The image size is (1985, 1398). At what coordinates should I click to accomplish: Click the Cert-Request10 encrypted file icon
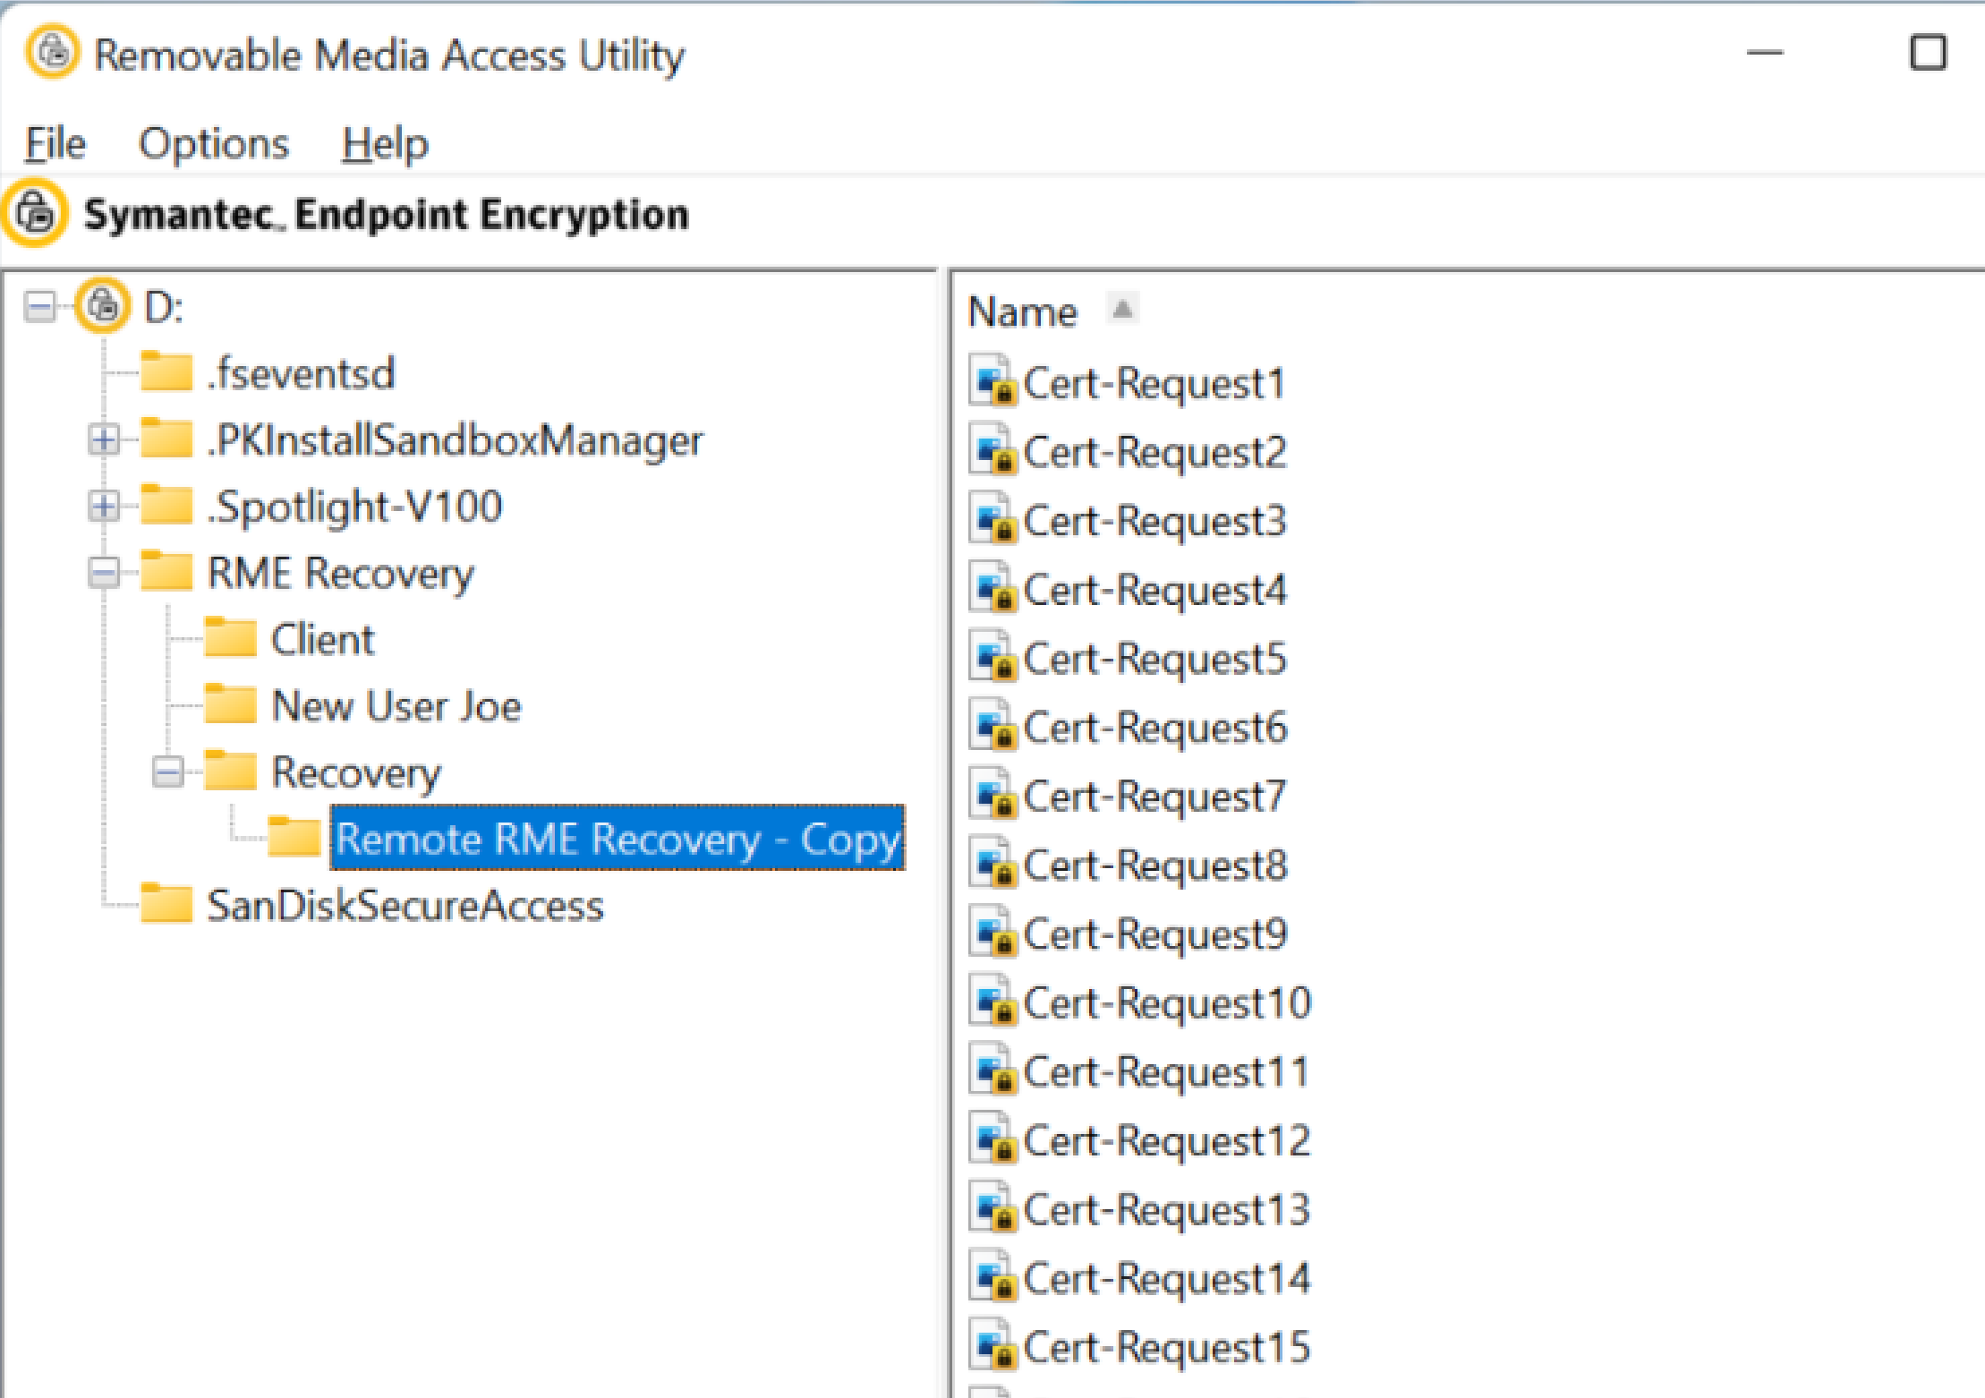click(992, 1000)
